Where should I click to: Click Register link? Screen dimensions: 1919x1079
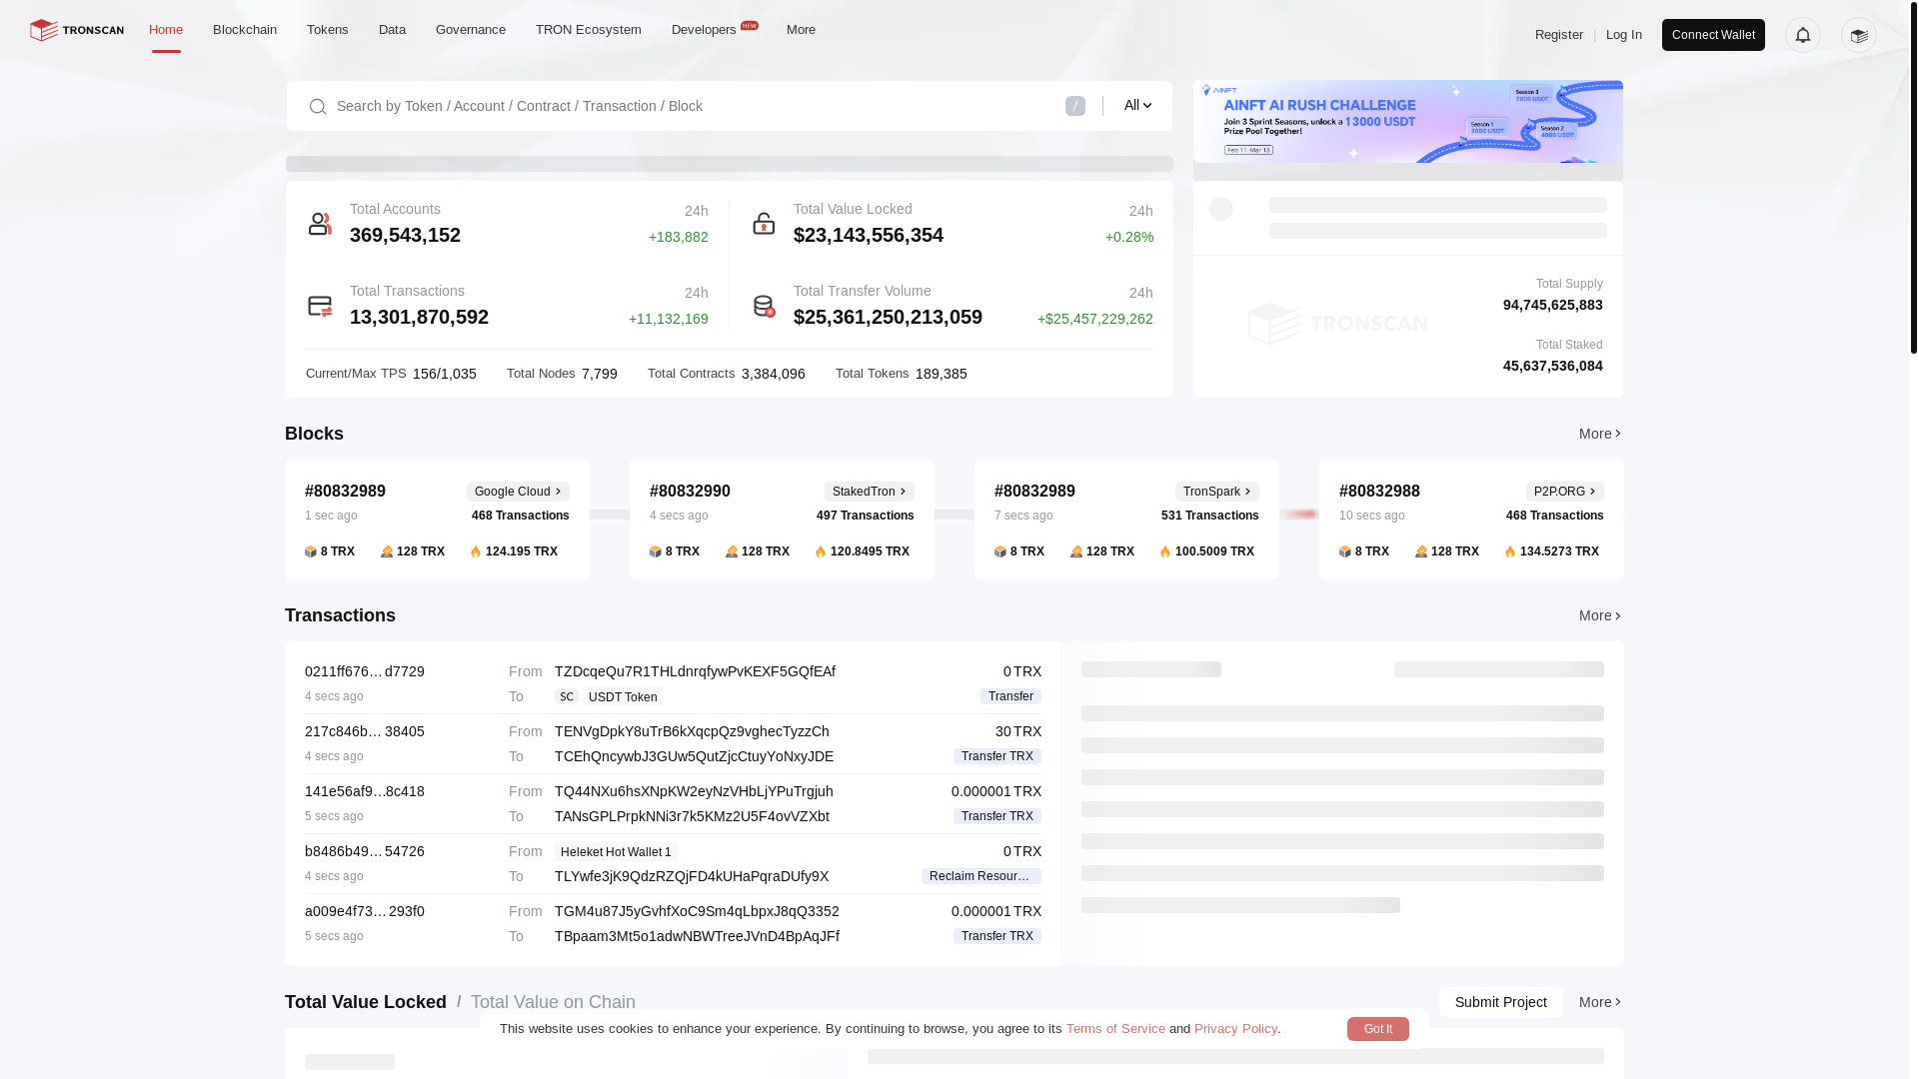click(1559, 35)
